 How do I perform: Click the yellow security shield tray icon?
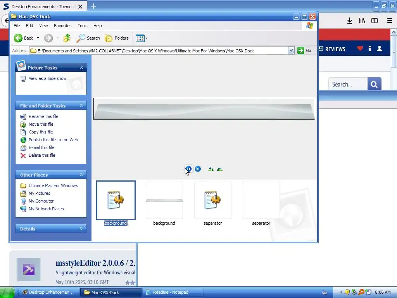[347, 292]
